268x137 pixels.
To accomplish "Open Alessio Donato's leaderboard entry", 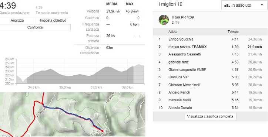I will [x=180, y=108].
